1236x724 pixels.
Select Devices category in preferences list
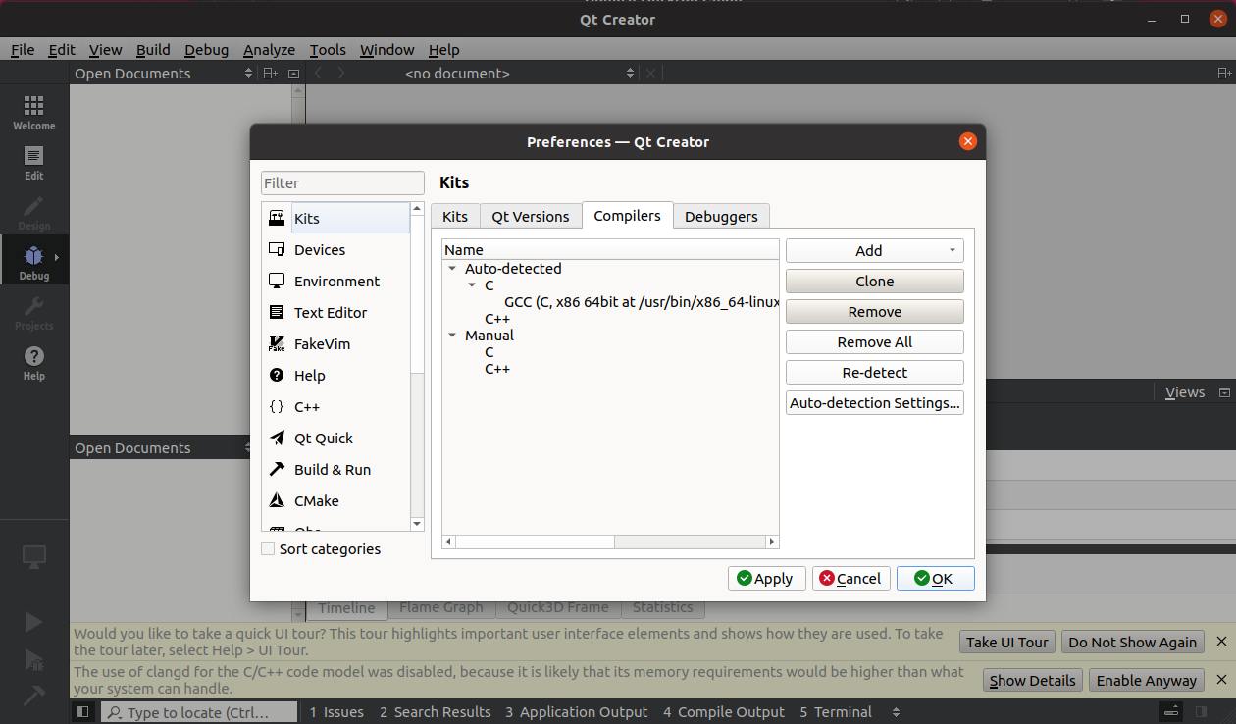(319, 250)
